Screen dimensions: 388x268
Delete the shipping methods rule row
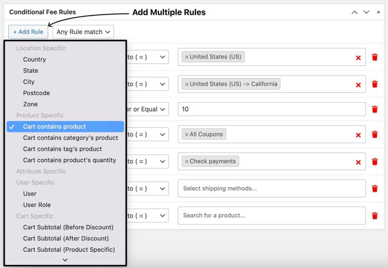tap(375, 188)
